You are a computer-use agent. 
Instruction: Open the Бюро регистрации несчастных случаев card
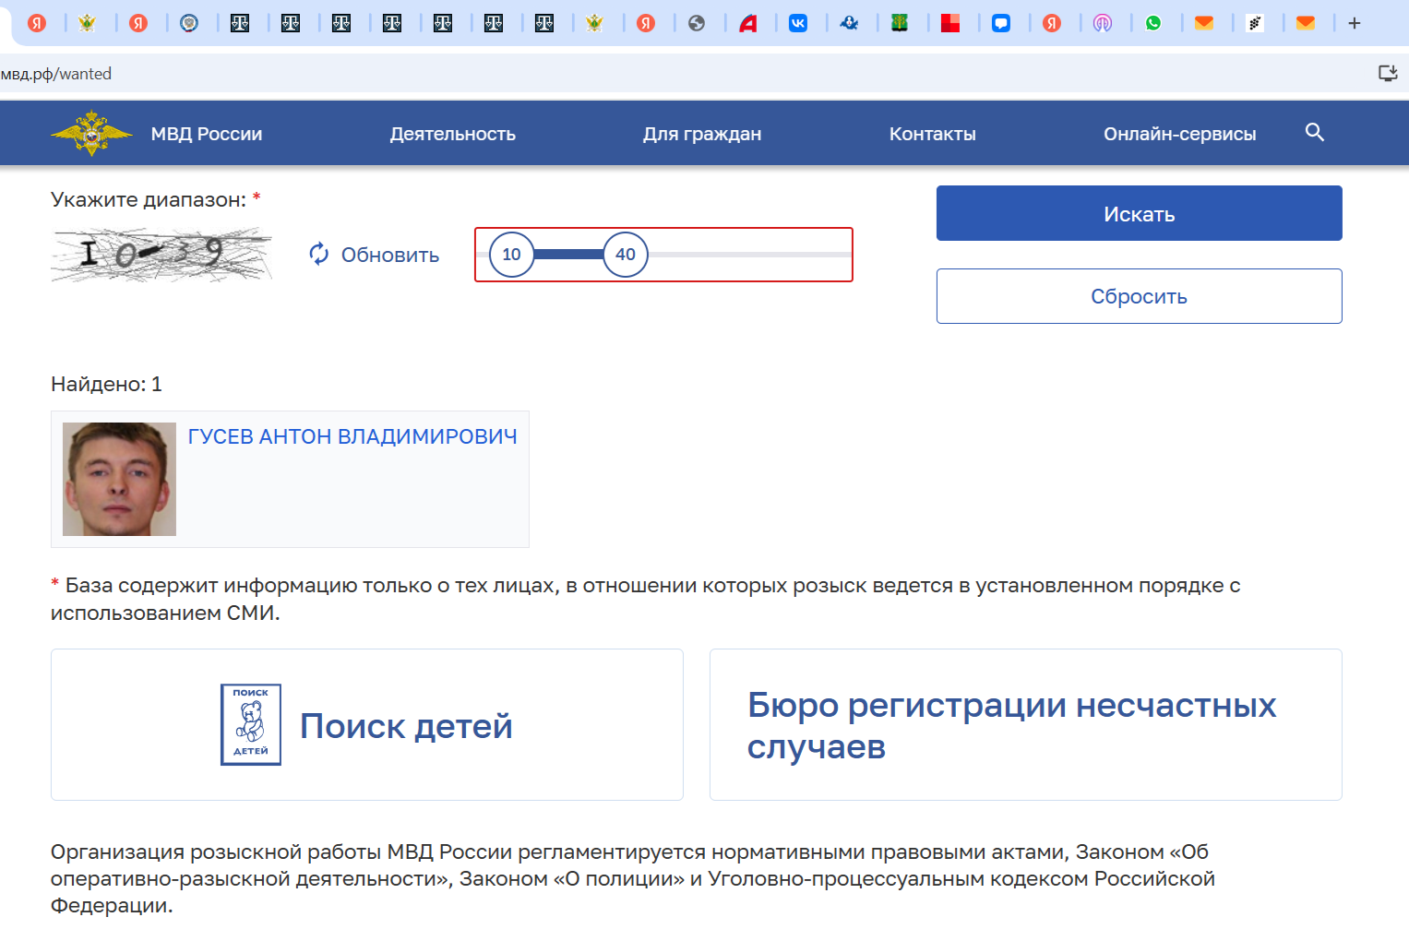(1024, 725)
